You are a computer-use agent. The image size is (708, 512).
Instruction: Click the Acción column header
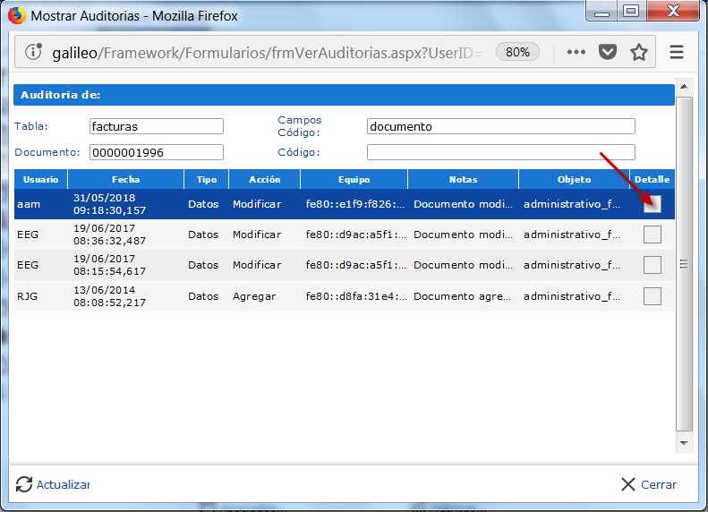(x=265, y=179)
